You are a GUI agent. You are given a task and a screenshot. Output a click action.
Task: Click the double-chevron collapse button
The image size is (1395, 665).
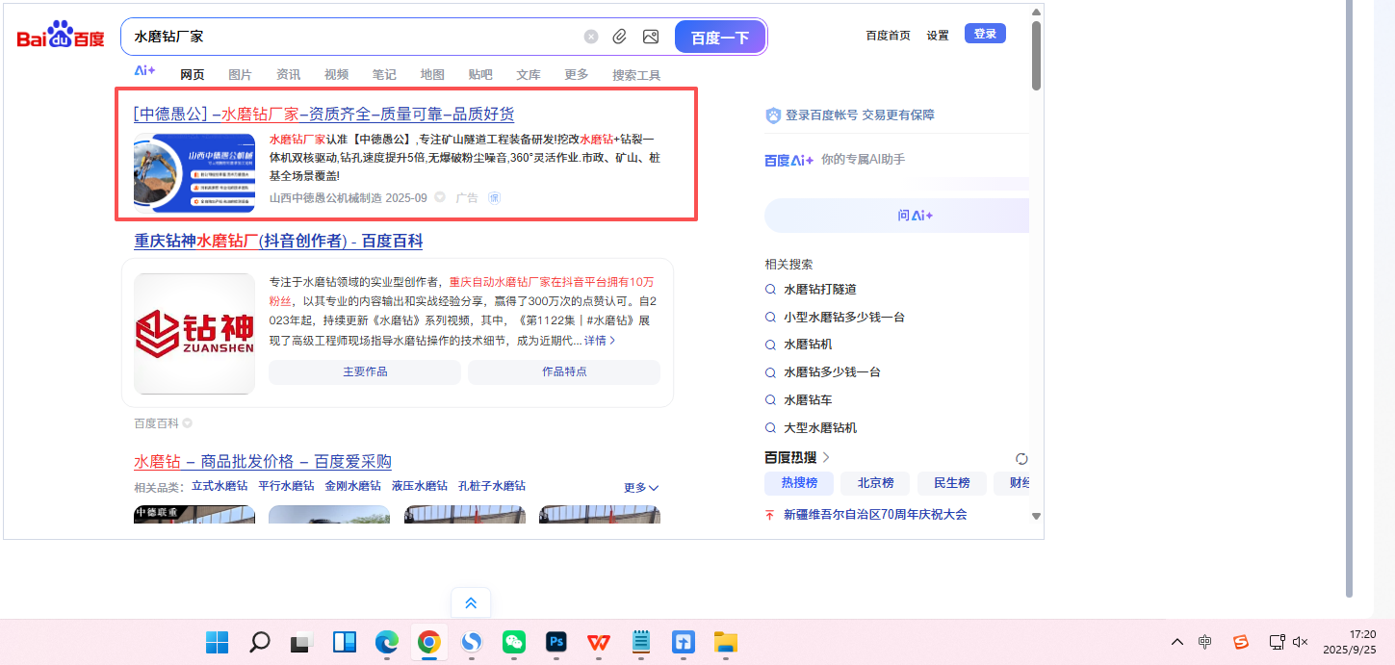tap(471, 603)
